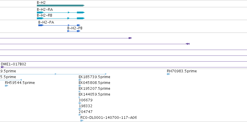Viewport: 247px width, 122px height.
Task: Click the 306679 feature label
Action: [86, 100]
